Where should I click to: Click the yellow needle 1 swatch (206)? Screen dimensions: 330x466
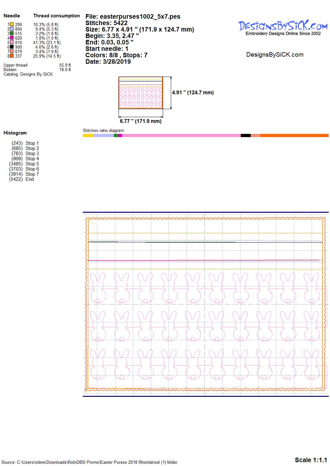(x=12, y=24)
